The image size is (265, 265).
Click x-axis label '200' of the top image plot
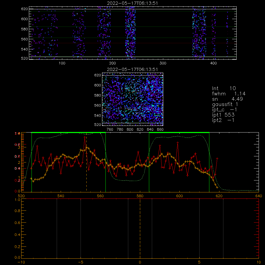click(x=112, y=63)
